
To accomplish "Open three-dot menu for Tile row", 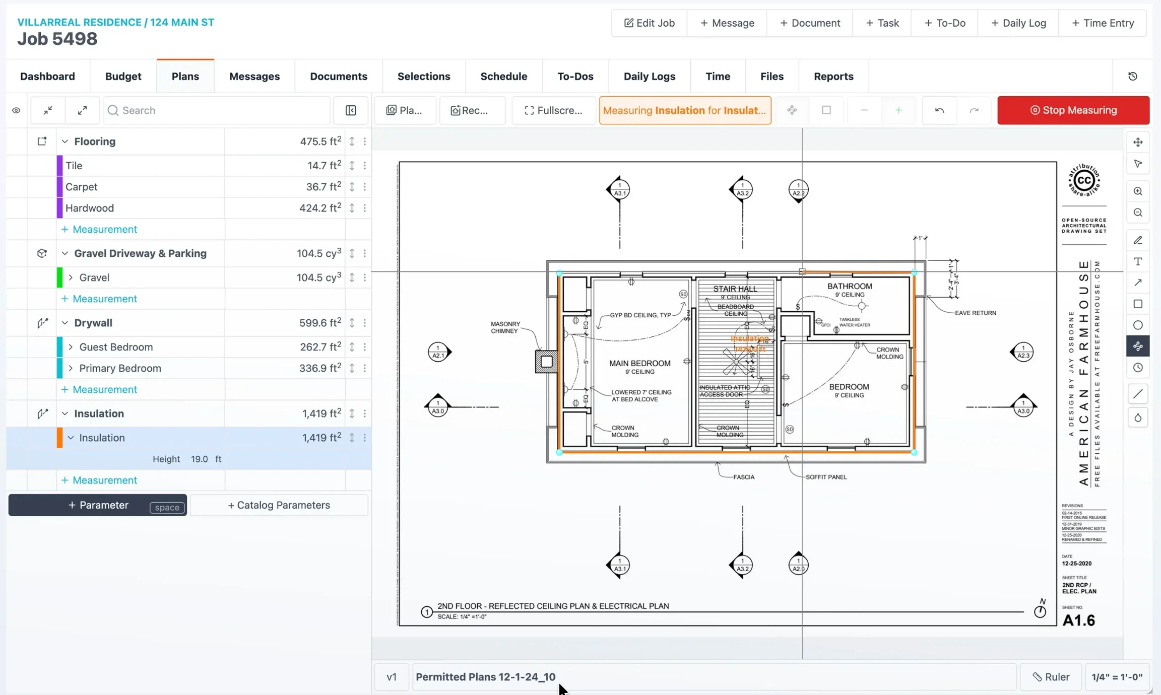I will click(365, 166).
